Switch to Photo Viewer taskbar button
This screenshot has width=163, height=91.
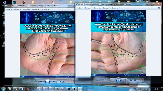[x=80, y=89]
